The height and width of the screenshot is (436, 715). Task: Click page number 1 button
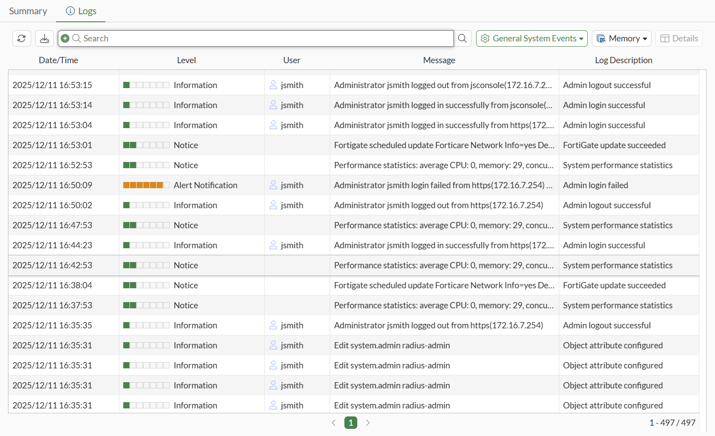tap(351, 423)
